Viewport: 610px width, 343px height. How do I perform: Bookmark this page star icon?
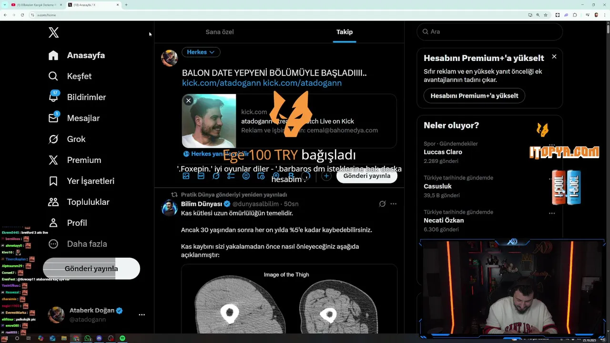pos(546,15)
